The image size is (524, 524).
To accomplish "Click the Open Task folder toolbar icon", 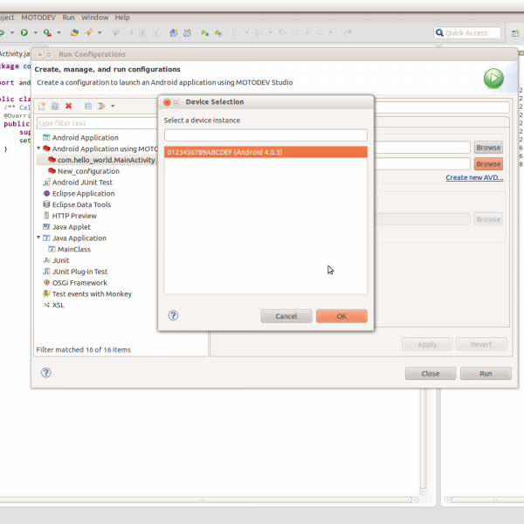I will tap(74, 32).
